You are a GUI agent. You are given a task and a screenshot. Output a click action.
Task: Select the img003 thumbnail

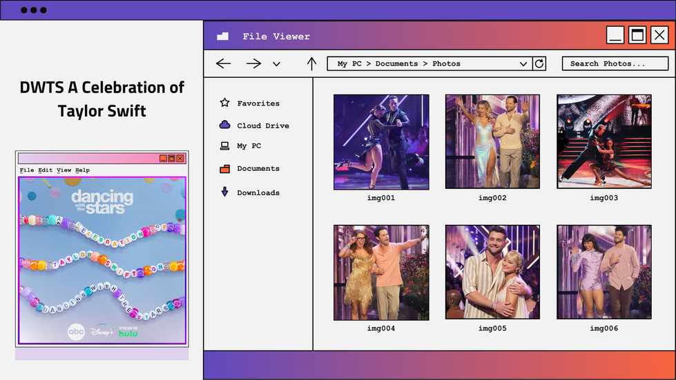(604, 141)
